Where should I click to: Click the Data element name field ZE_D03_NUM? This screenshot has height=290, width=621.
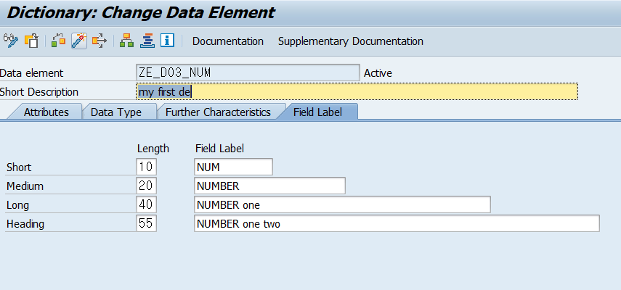tap(248, 72)
